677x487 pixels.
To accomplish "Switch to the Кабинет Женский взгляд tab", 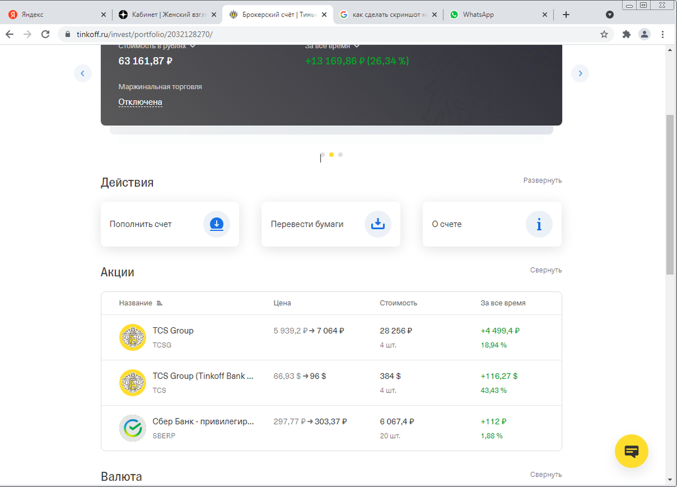I will click(x=167, y=15).
